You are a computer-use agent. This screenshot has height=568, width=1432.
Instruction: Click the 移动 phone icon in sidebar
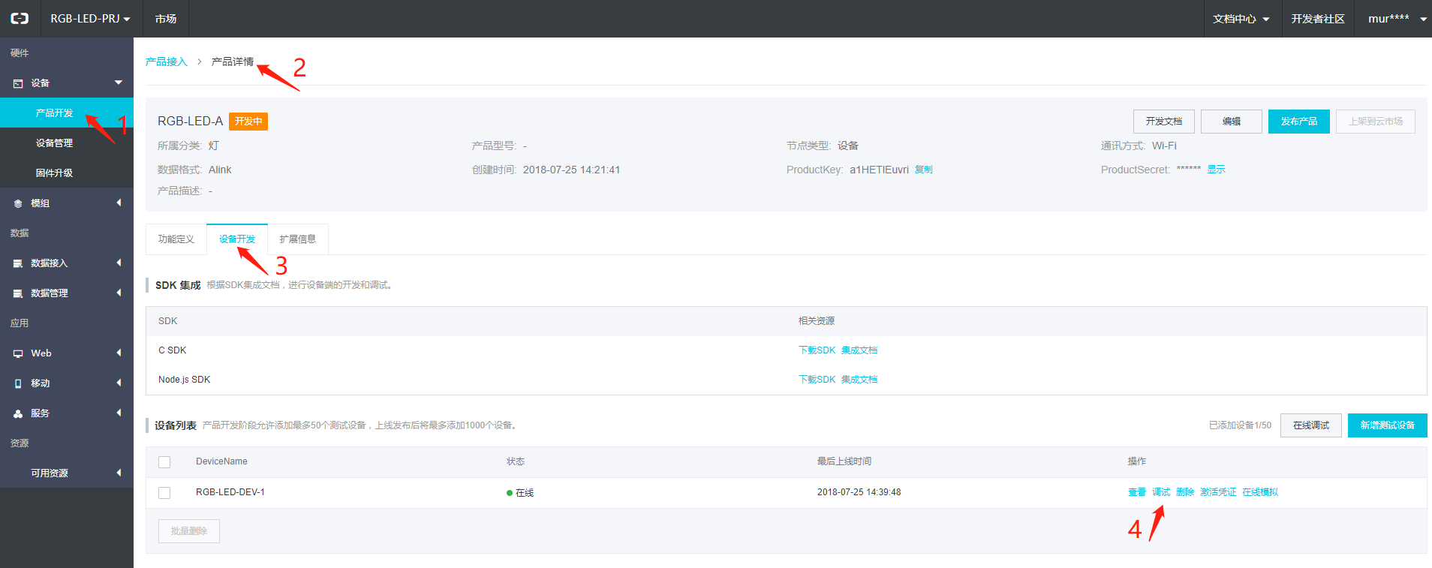[x=18, y=383]
